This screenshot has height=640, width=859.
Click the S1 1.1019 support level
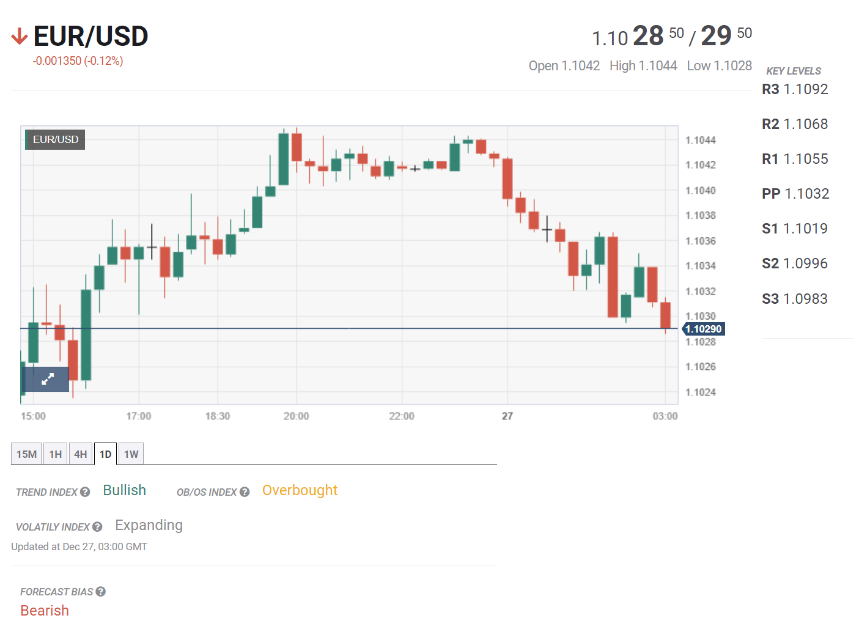click(x=795, y=229)
